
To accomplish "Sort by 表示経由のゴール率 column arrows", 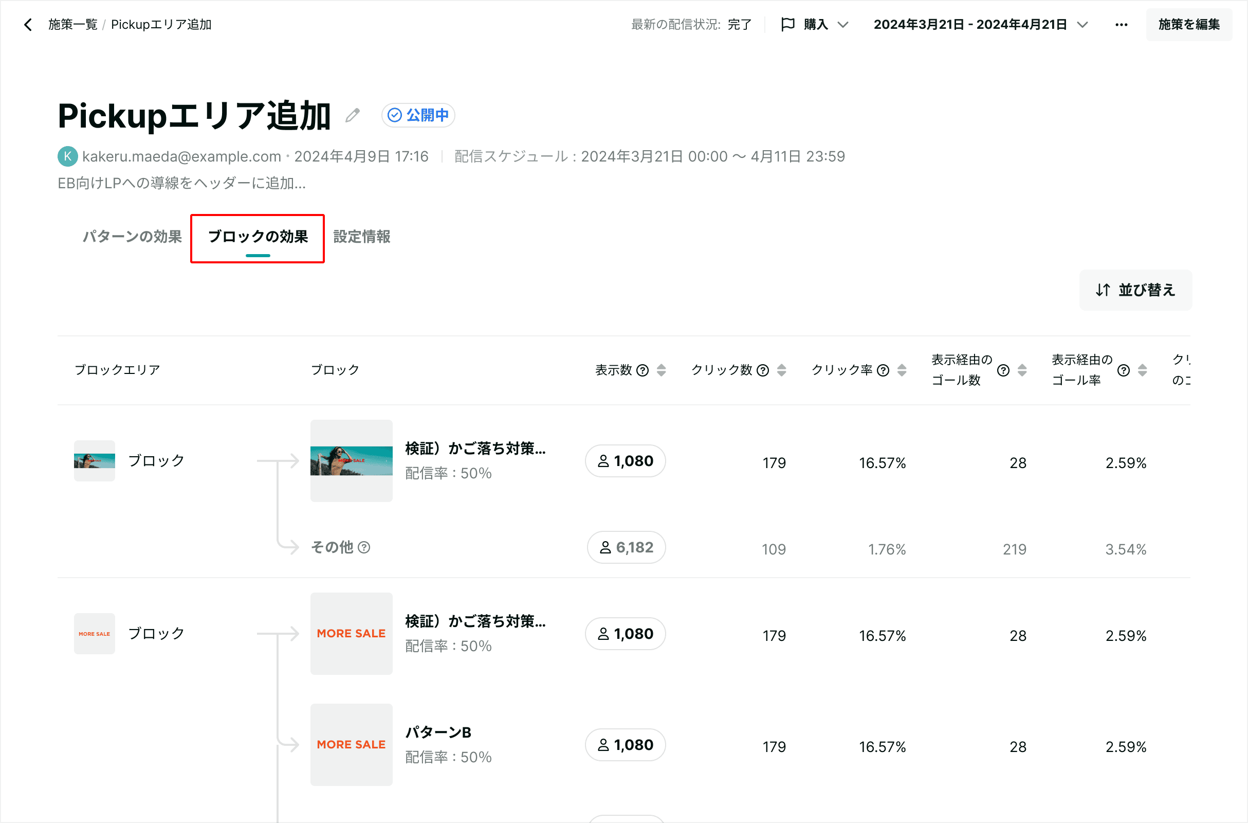I will pos(1143,370).
